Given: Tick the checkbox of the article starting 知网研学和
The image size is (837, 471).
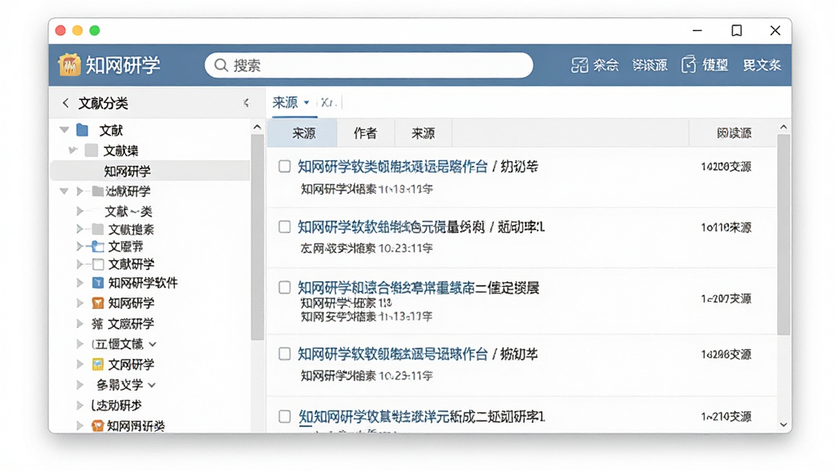Looking at the screenshot, I should 284,288.
